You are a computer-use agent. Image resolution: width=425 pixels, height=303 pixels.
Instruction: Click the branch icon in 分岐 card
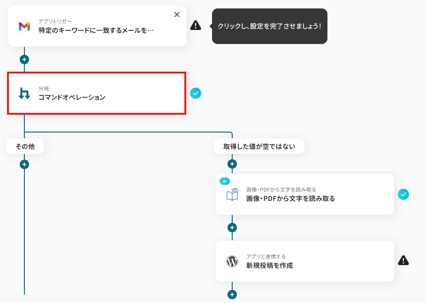click(24, 93)
